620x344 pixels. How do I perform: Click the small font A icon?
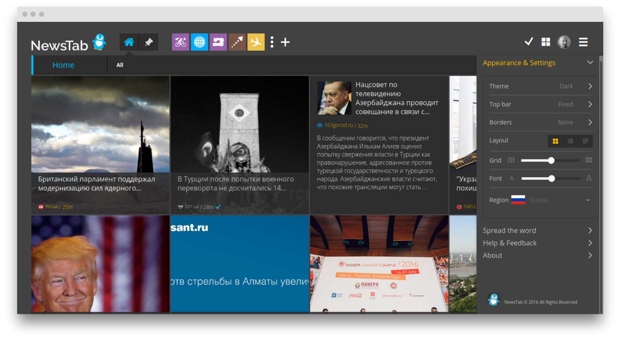pos(512,178)
